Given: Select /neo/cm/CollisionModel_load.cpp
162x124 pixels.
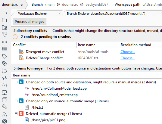Looking at the screenshot, I should coord(59,88).
